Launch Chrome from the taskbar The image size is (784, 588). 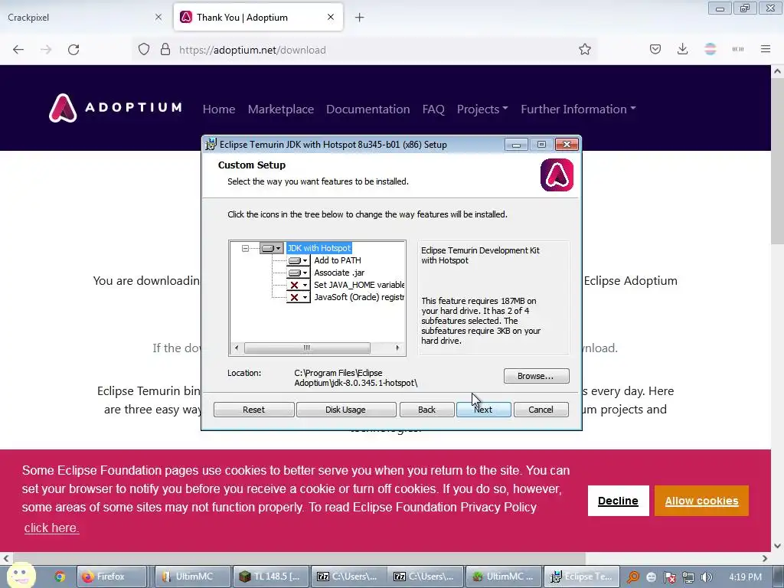point(60,577)
